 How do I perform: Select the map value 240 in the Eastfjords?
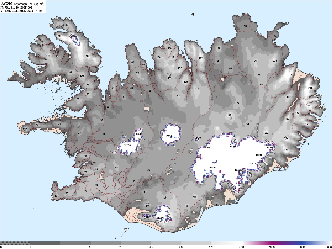pos(310,88)
